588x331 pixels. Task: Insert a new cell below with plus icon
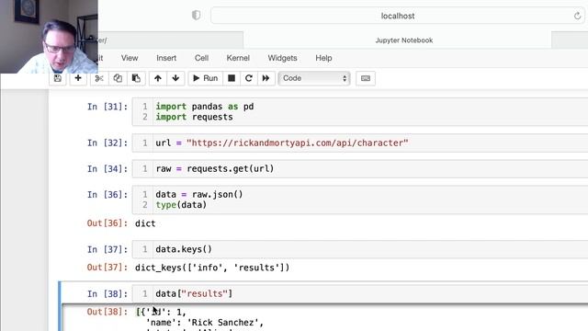pos(78,78)
